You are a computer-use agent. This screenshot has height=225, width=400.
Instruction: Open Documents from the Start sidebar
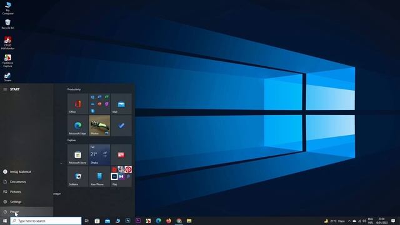(x=26, y=182)
